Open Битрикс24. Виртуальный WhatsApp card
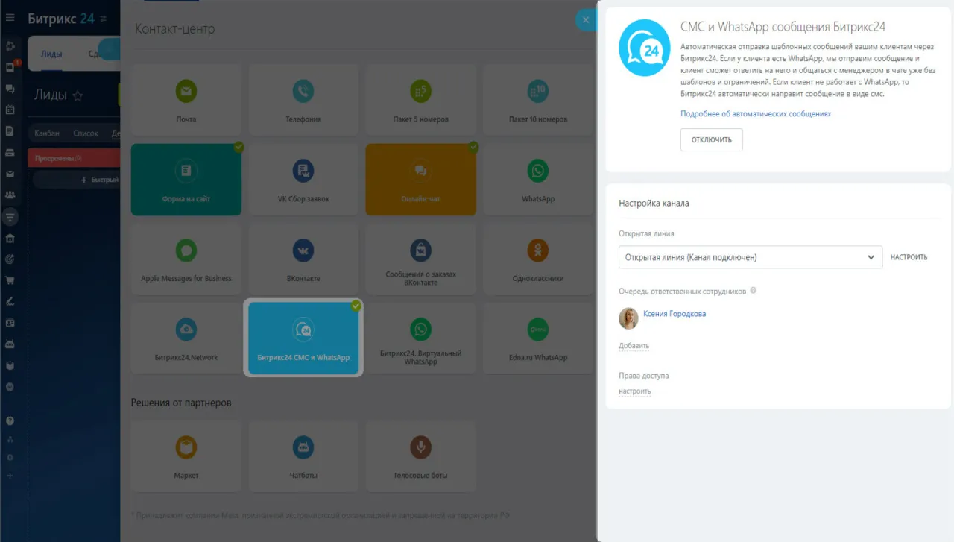The image size is (954, 542). coord(421,338)
